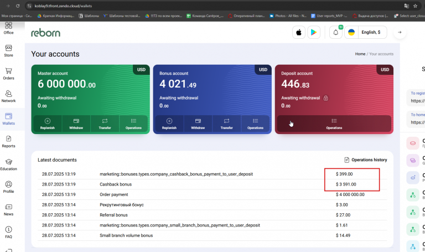Go to Orders in the sidebar
The height and width of the screenshot is (252, 425).
pos(8,74)
